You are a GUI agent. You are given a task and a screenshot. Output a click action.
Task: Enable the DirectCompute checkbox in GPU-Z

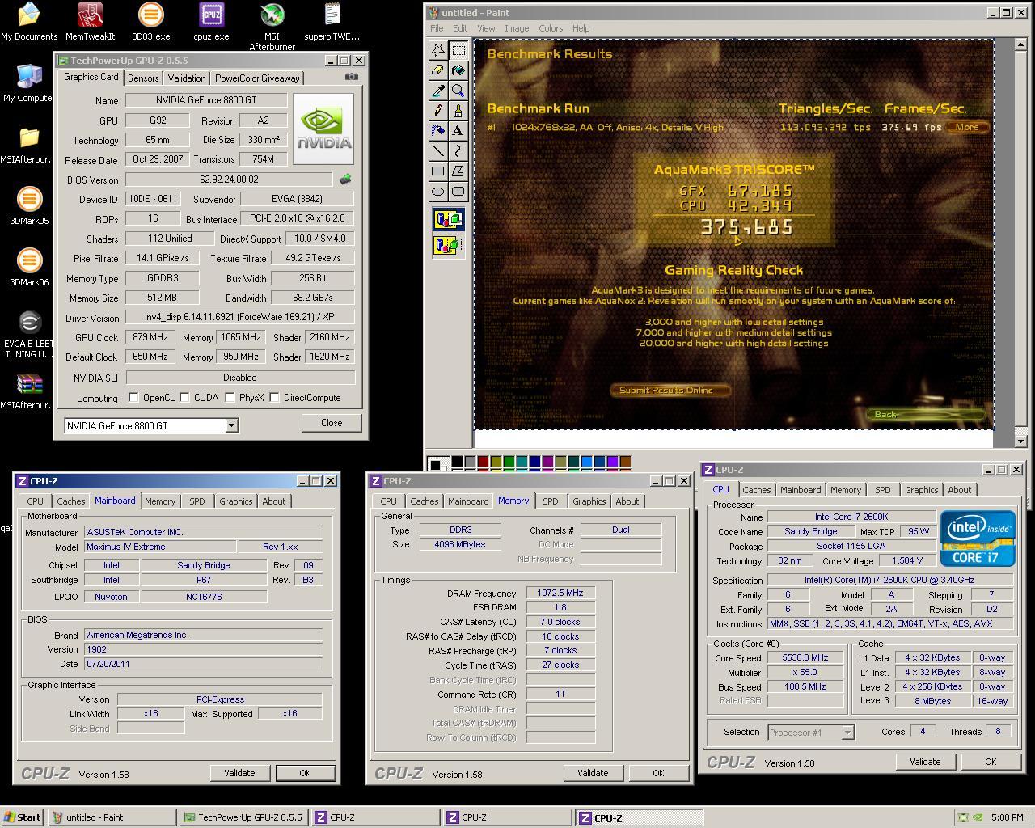click(274, 397)
